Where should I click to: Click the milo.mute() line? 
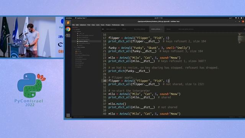[117, 104]
